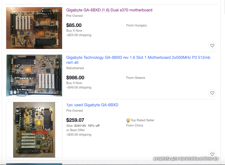The width and height of the screenshot is (225, 165).
Task: Click the struck-through "$287.85" former price
Action: [80, 126]
